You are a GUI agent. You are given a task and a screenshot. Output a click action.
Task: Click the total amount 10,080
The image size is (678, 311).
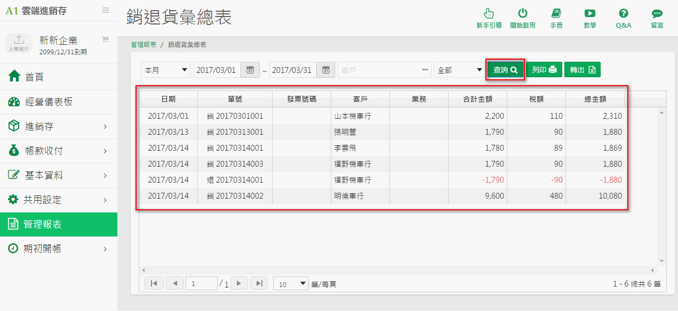point(610,196)
